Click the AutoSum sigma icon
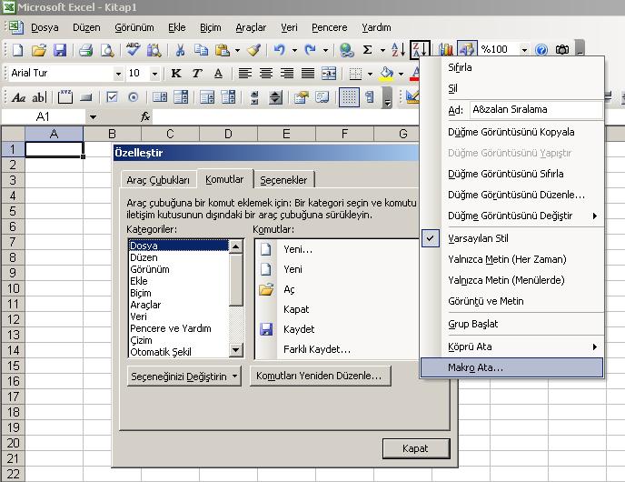 (x=368, y=50)
